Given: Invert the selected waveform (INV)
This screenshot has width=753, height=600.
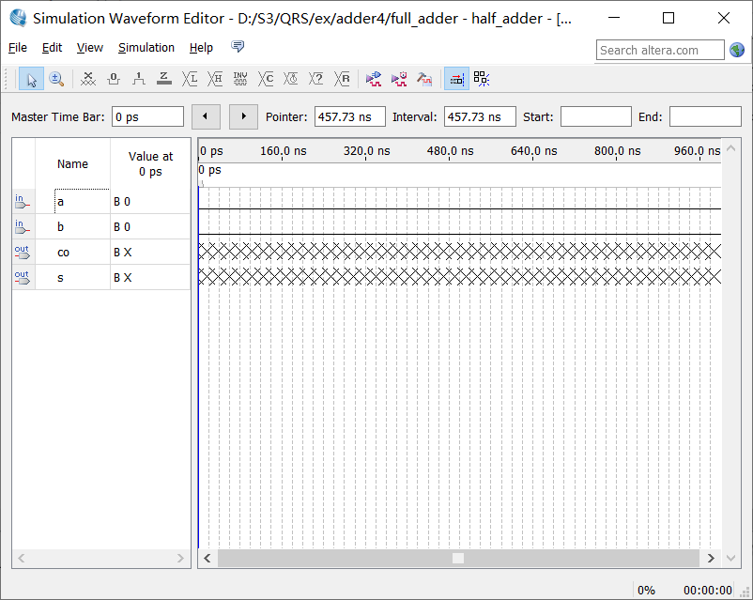Looking at the screenshot, I should tap(240, 79).
